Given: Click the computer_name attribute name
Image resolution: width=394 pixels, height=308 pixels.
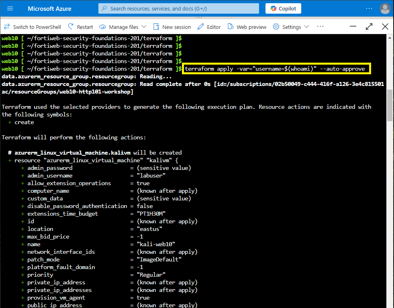Looking at the screenshot, I should pyautogui.click(x=48, y=191).
